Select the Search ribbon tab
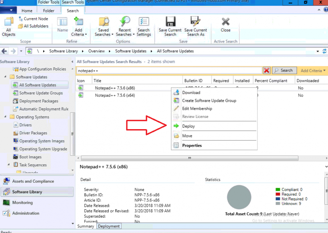 click(73, 11)
